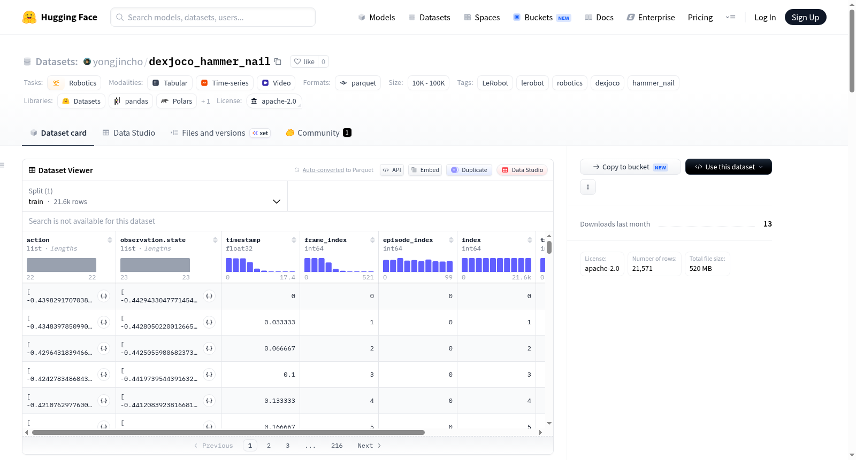Open Spaces in top navigation

point(481,17)
